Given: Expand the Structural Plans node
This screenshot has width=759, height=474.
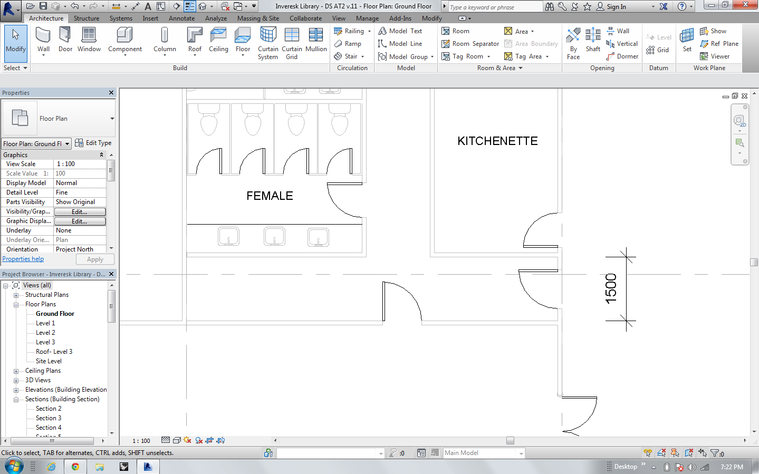Looking at the screenshot, I should tap(16, 295).
